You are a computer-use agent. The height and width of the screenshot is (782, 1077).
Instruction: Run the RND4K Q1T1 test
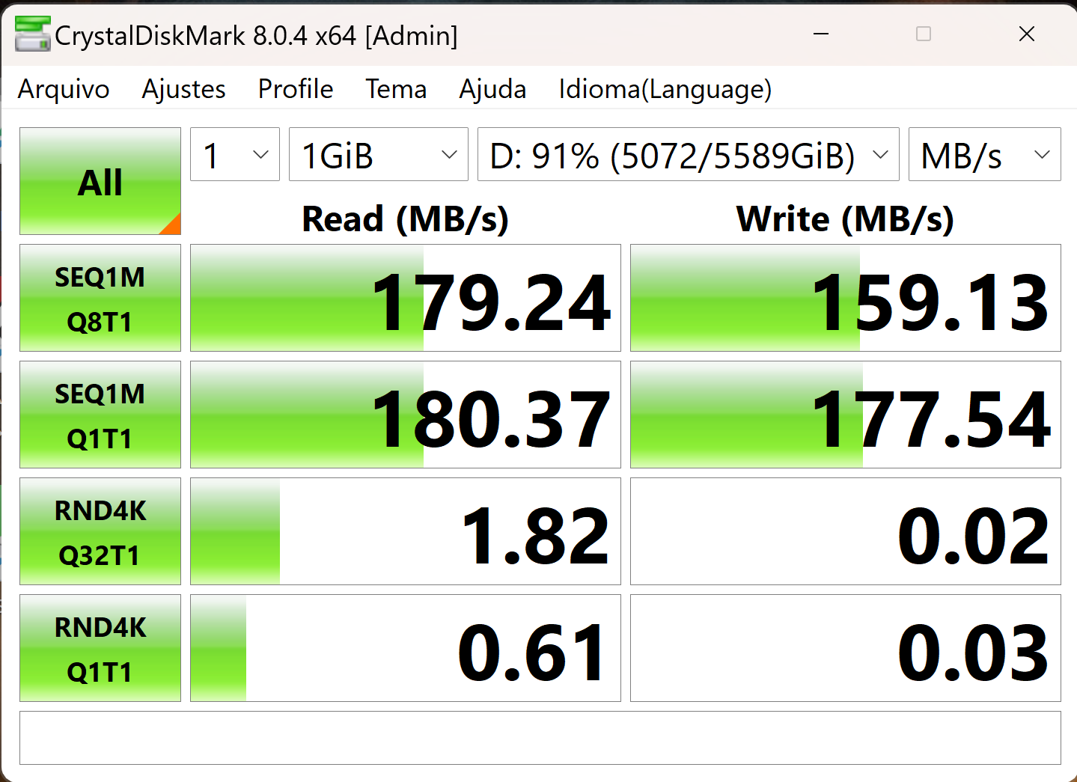pos(100,648)
